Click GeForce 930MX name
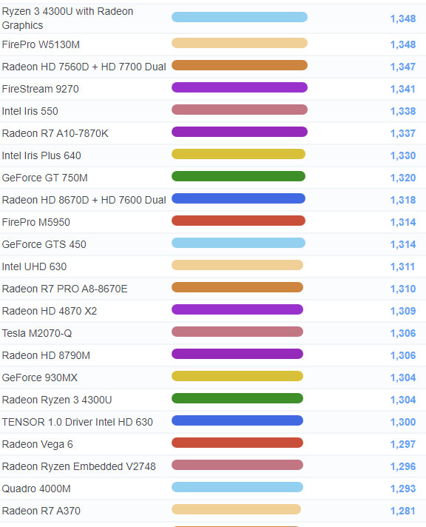The width and height of the screenshot is (426, 527). click(40, 377)
